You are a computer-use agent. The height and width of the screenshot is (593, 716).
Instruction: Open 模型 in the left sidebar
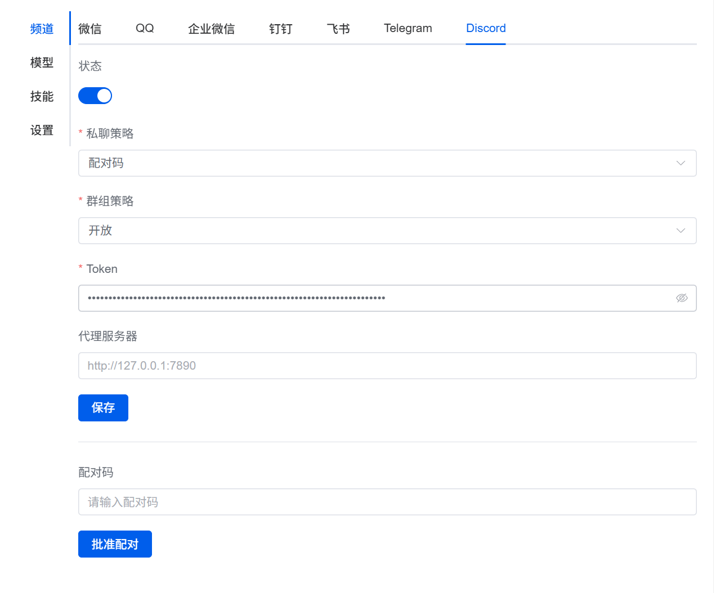point(42,62)
